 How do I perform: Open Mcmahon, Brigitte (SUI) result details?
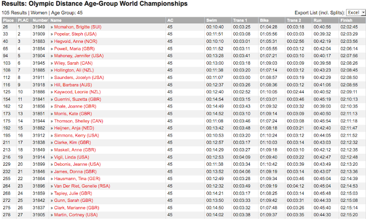(78, 27)
